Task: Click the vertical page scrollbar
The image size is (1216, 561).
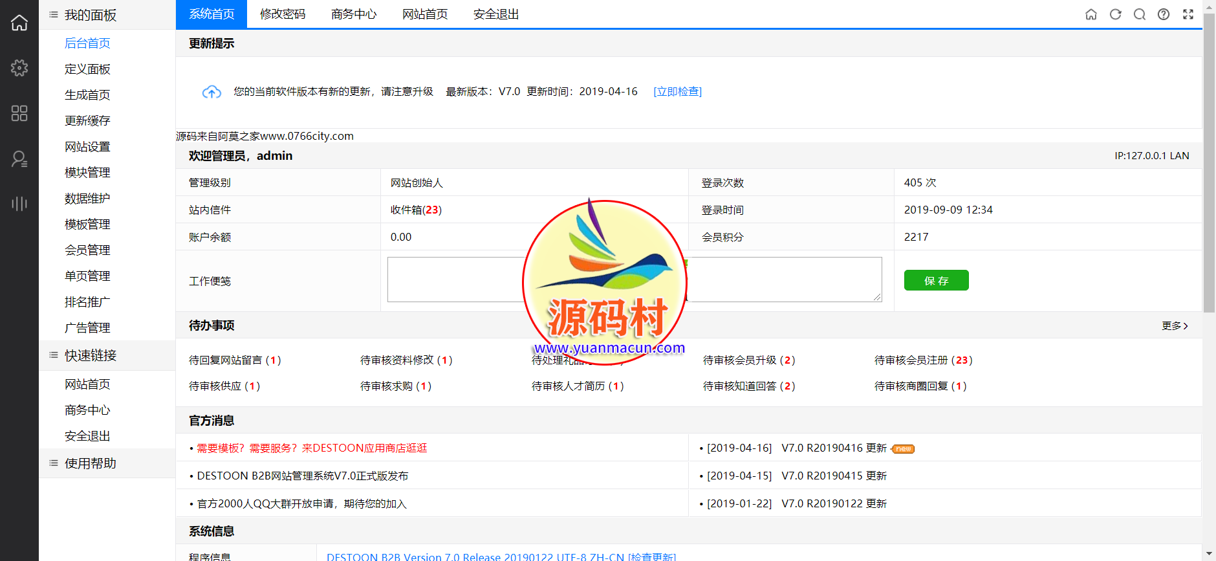Action: pos(1208,162)
